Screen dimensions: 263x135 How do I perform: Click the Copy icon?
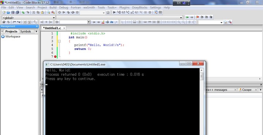[x=38, y=12]
